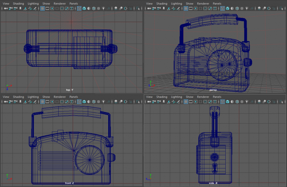This screenshot has width=287, height=187.
Task: Open Show menu in the front view panel
Action: (x=46, y=97)
